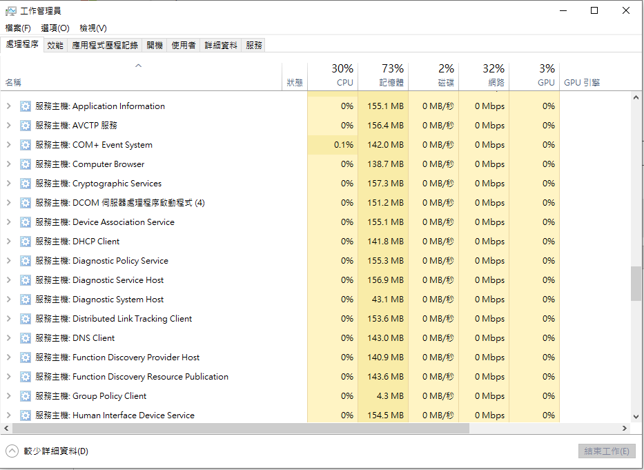644x470 pixels.
Task: Click the gear icon for Cryptographic Services
Action: (x=26, y=184)
